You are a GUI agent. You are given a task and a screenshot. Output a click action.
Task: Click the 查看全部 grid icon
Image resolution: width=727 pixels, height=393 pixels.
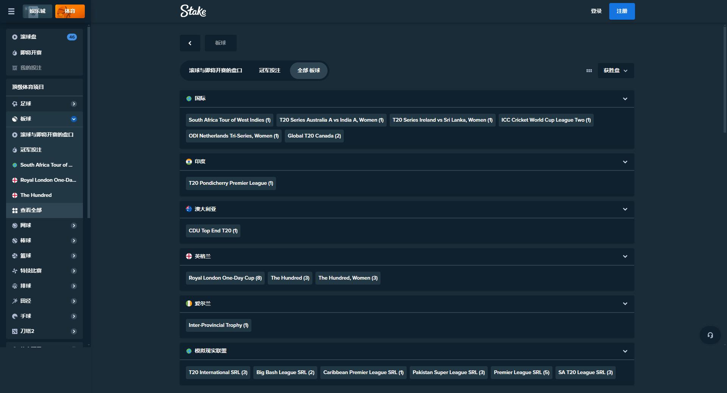tap(15, 210)
